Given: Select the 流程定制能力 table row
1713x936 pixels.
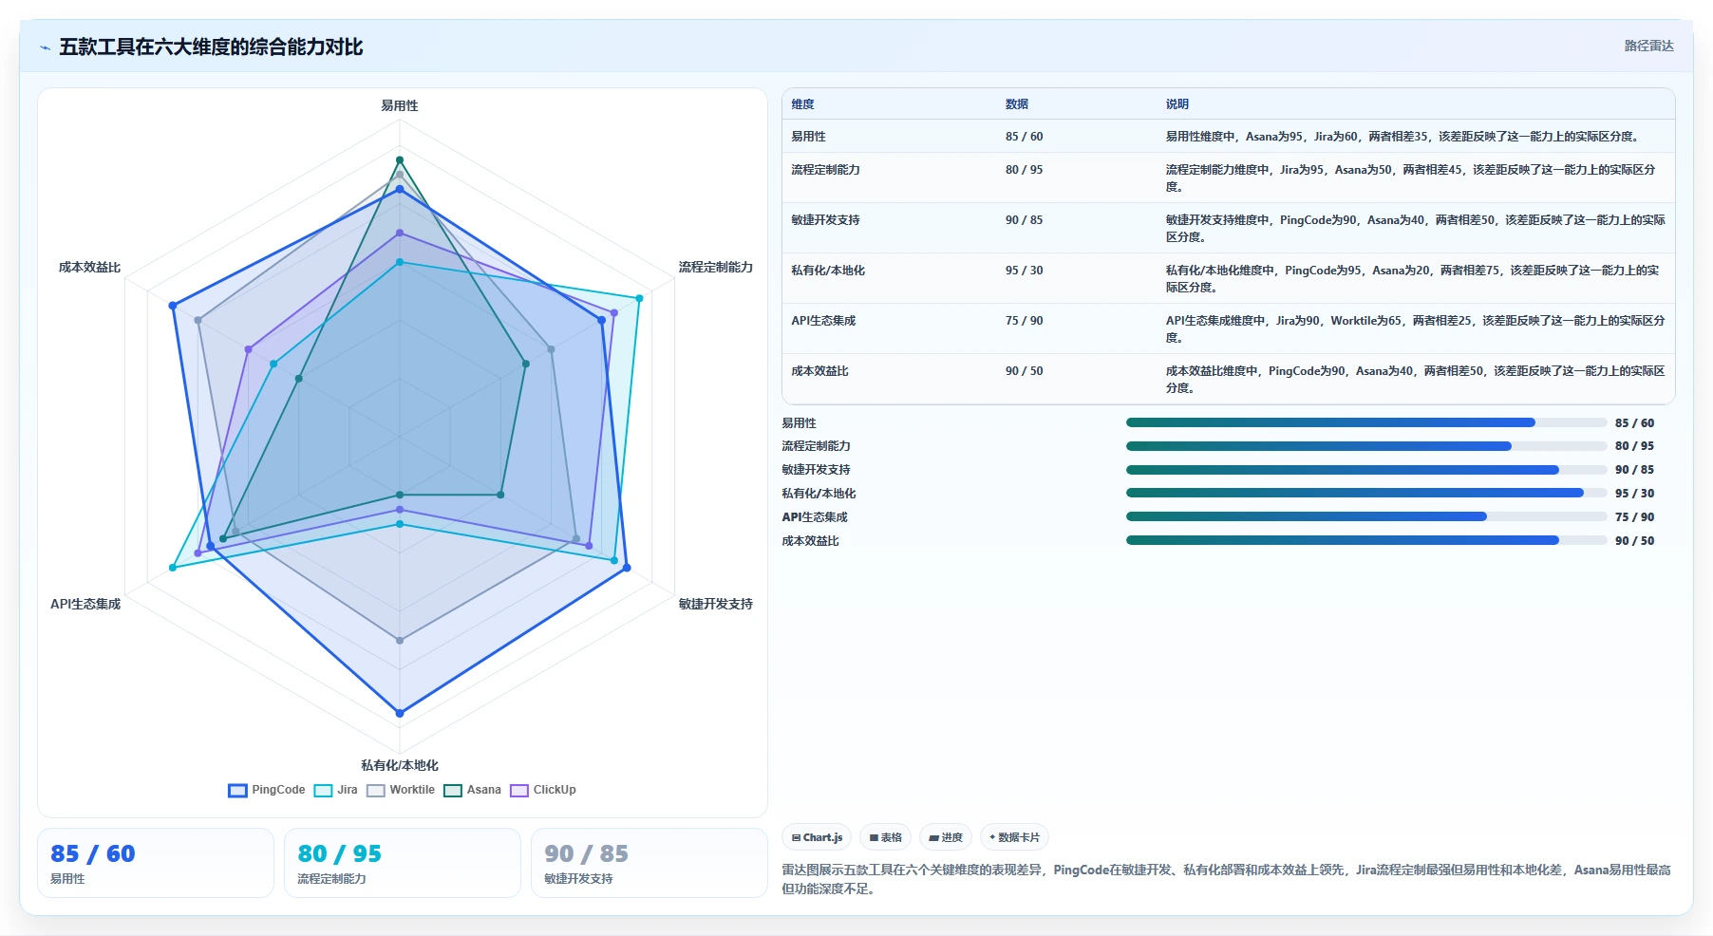Looking at the screenshot, I should 1228,178.
